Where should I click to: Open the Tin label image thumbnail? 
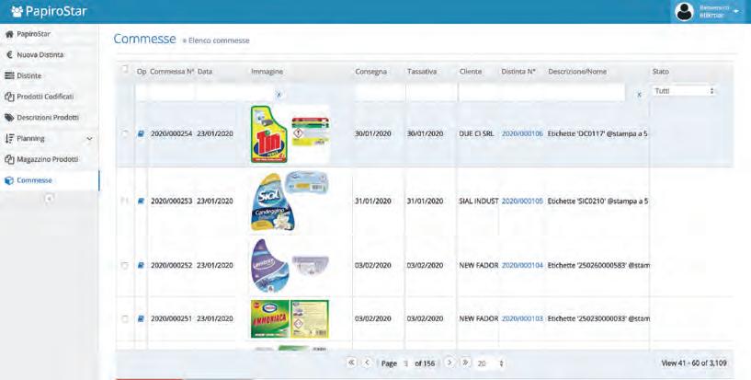point(290,134)
